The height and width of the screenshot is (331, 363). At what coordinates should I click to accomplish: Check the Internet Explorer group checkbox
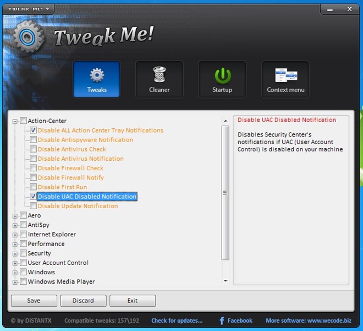coord(23,234)
